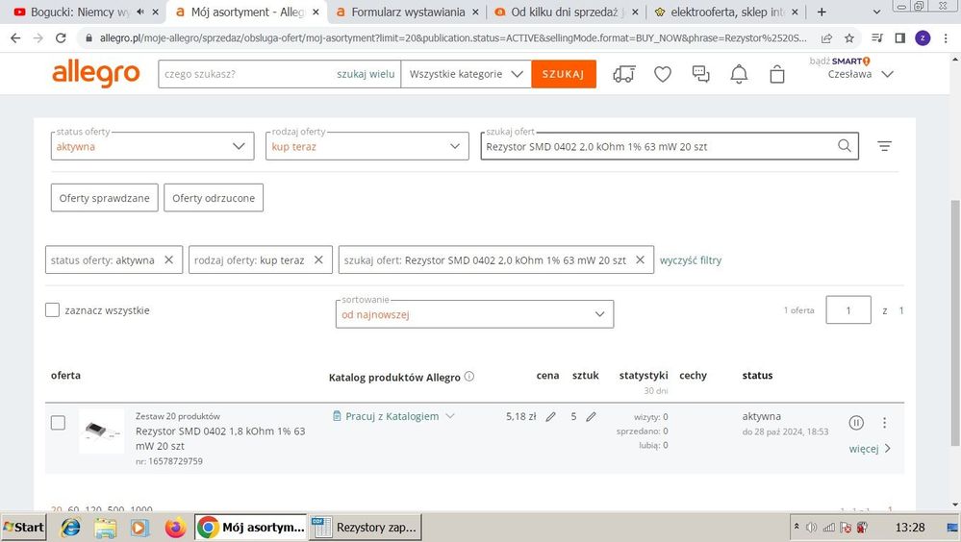Tick the zaznacz wszystkie checkbox

[x=53, y=309]
